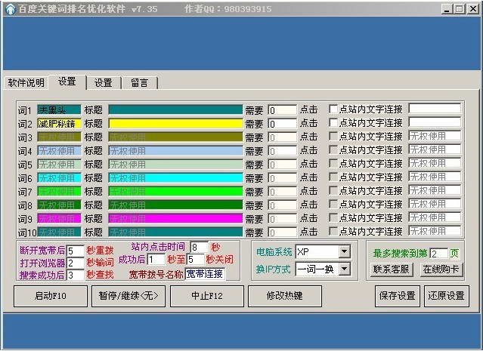Viewport: 483px width, 351px height.
Task: Click the teal 词1 标题 field
Action: point(175,109)
